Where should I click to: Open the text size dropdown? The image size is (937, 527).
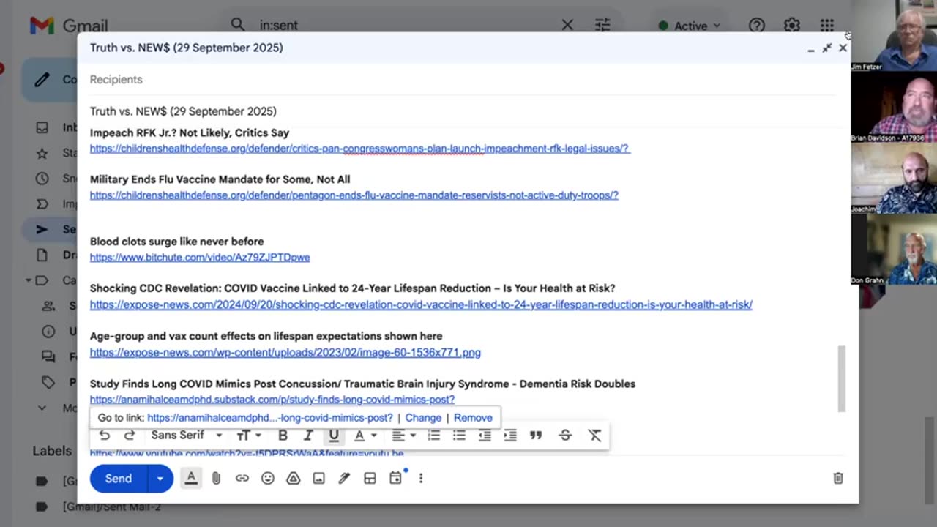[249, 436]
